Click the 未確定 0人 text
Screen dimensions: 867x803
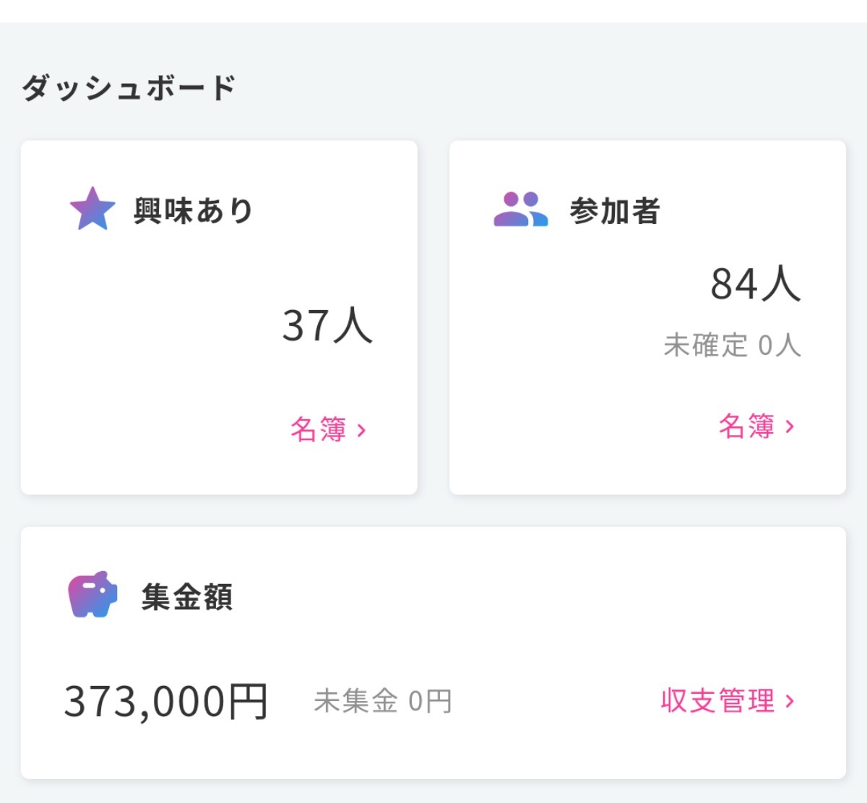(x=731, y=345)
